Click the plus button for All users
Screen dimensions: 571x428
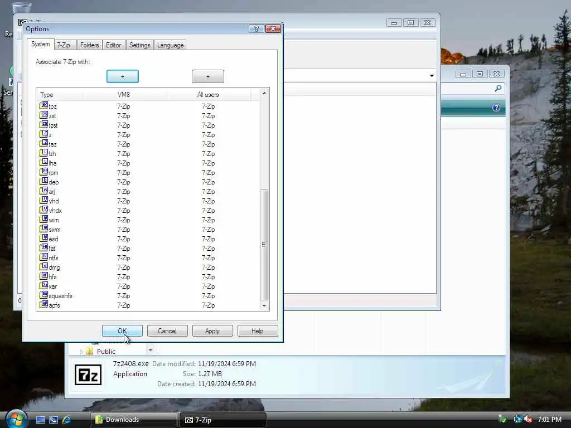tap(208, 76)
